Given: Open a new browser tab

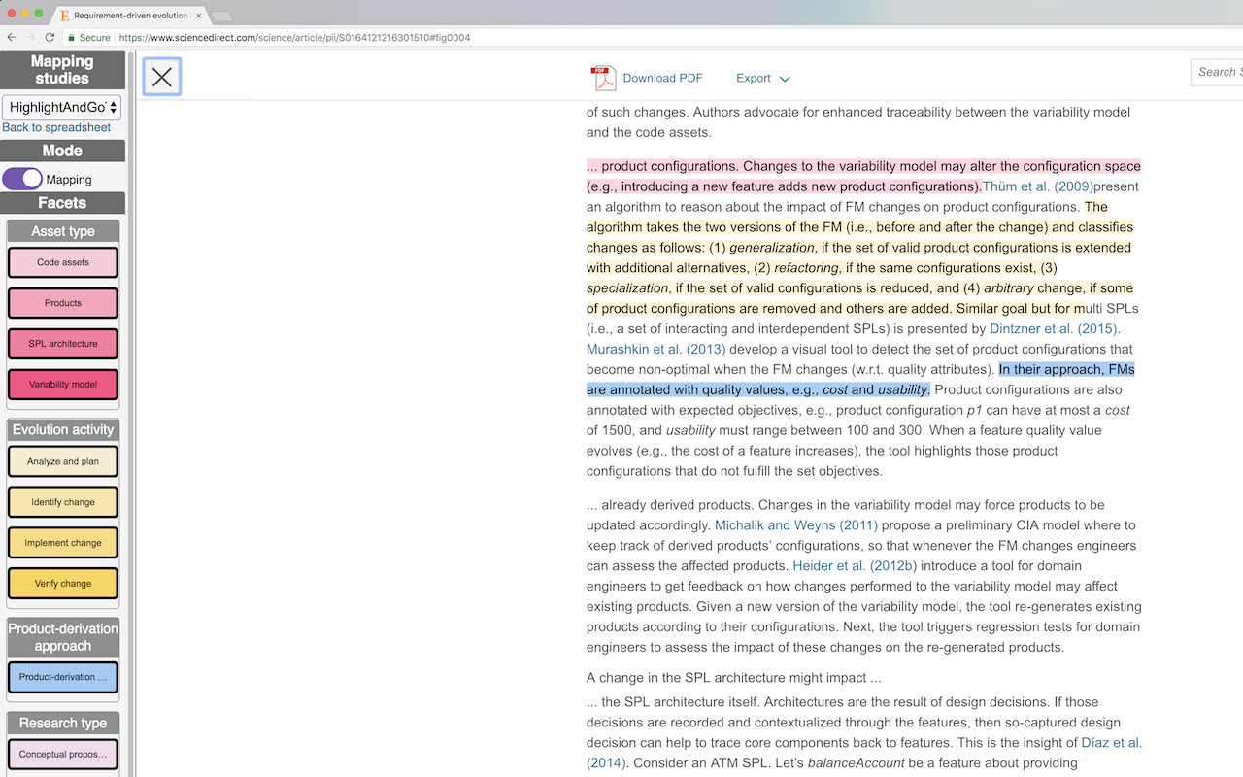Looking at the screenshot, I should click(x=221, y=17).
